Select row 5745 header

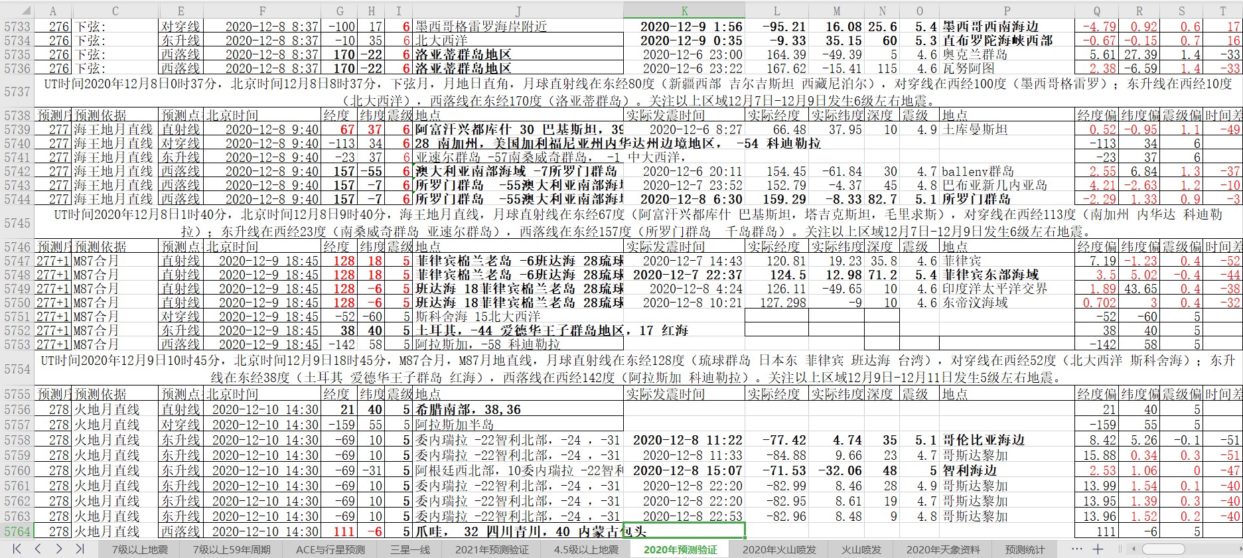[17, 223]
